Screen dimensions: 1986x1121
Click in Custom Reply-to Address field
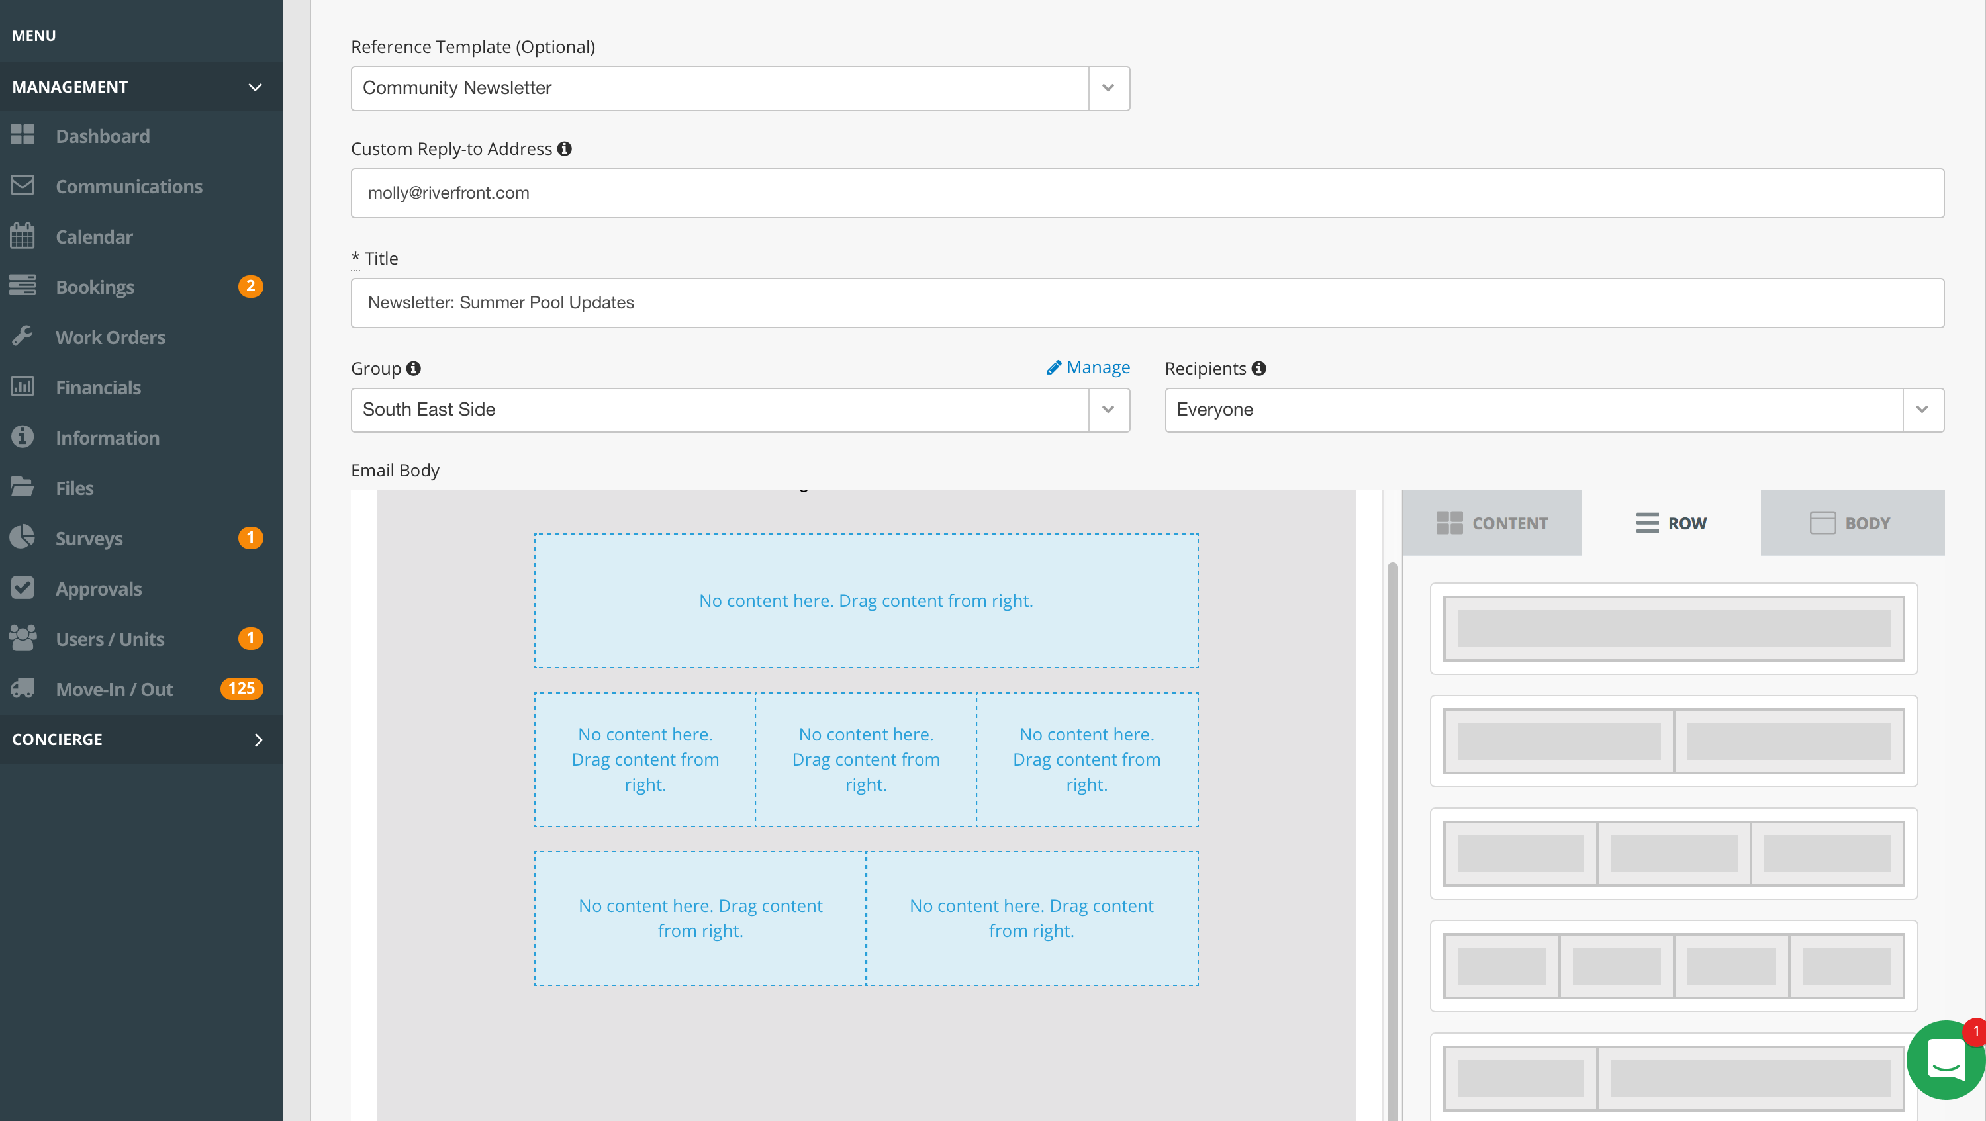pos(1147,193)
